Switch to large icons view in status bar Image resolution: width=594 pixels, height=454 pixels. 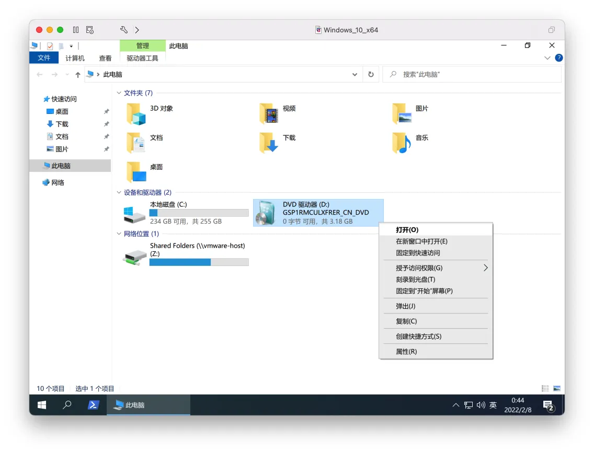[x=557, y=389]
